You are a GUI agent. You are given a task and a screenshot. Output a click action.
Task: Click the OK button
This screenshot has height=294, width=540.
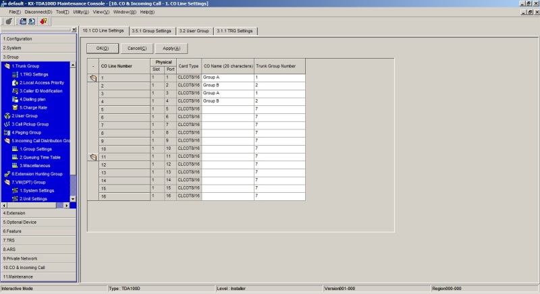(x=103, y=49)
